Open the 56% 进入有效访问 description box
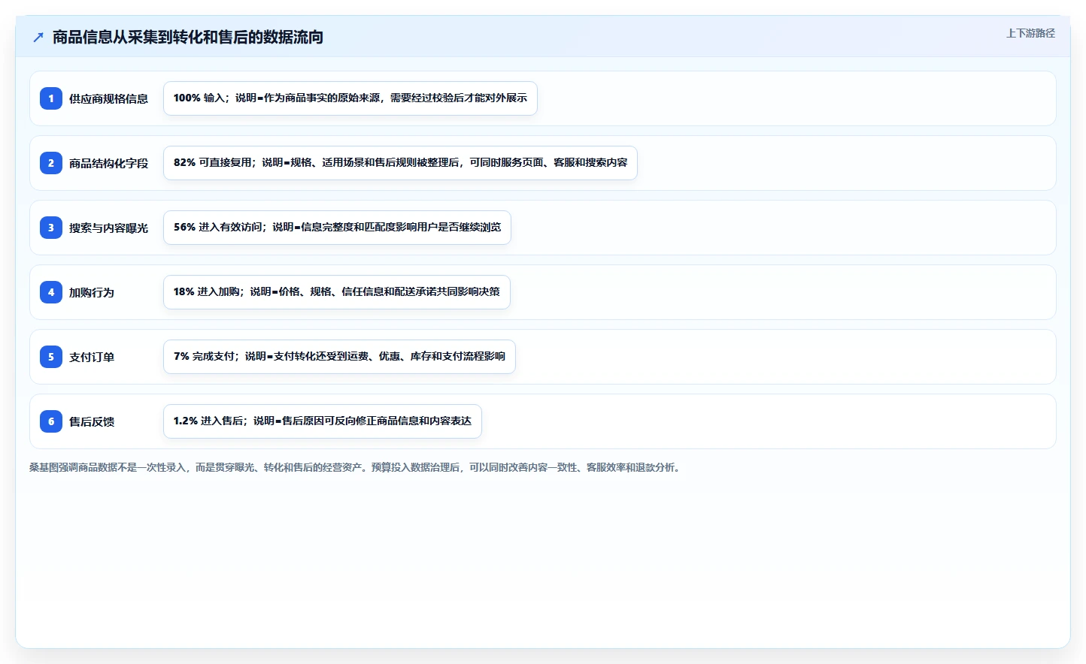Image resolution: width=1086 pixels, height=664 pixels. 337,228
